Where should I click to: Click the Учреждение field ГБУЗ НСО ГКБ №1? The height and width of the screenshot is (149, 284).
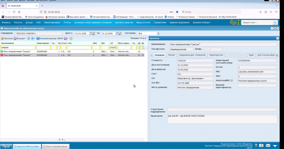pyautogui.click(x=39, y=33)
